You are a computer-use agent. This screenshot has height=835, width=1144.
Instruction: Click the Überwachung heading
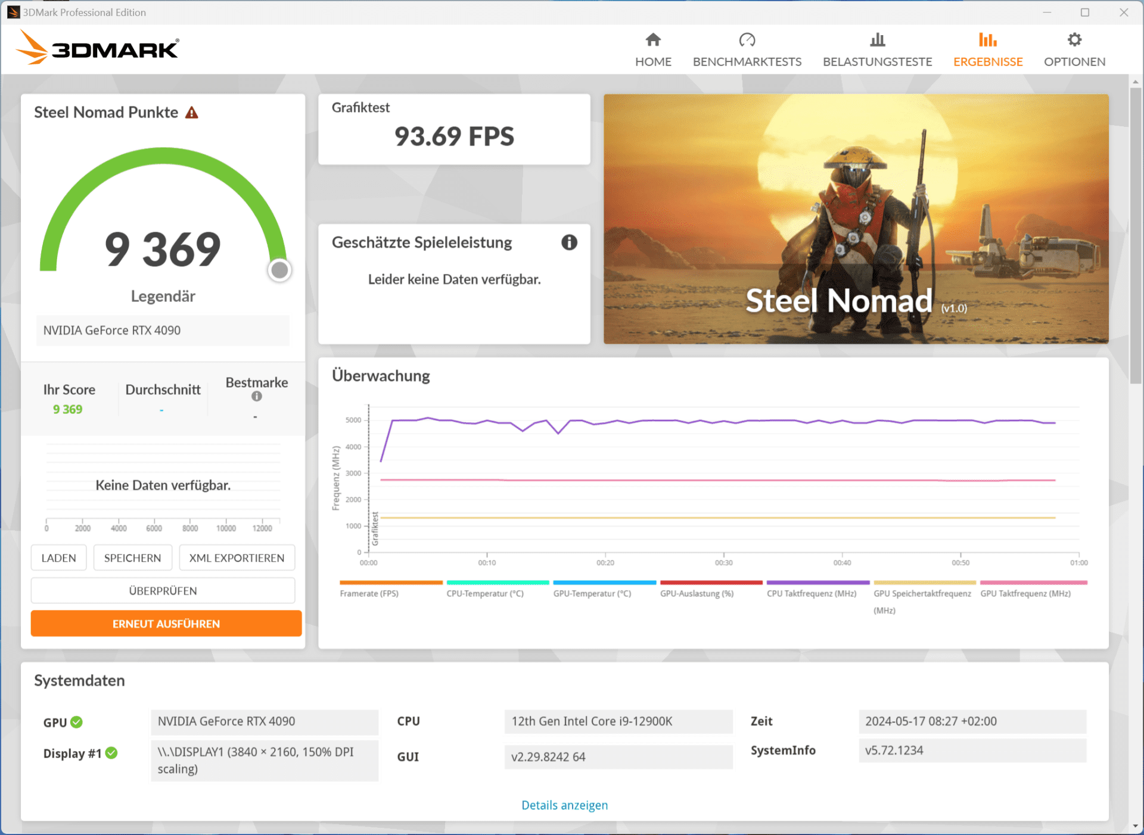coord(381,376)
